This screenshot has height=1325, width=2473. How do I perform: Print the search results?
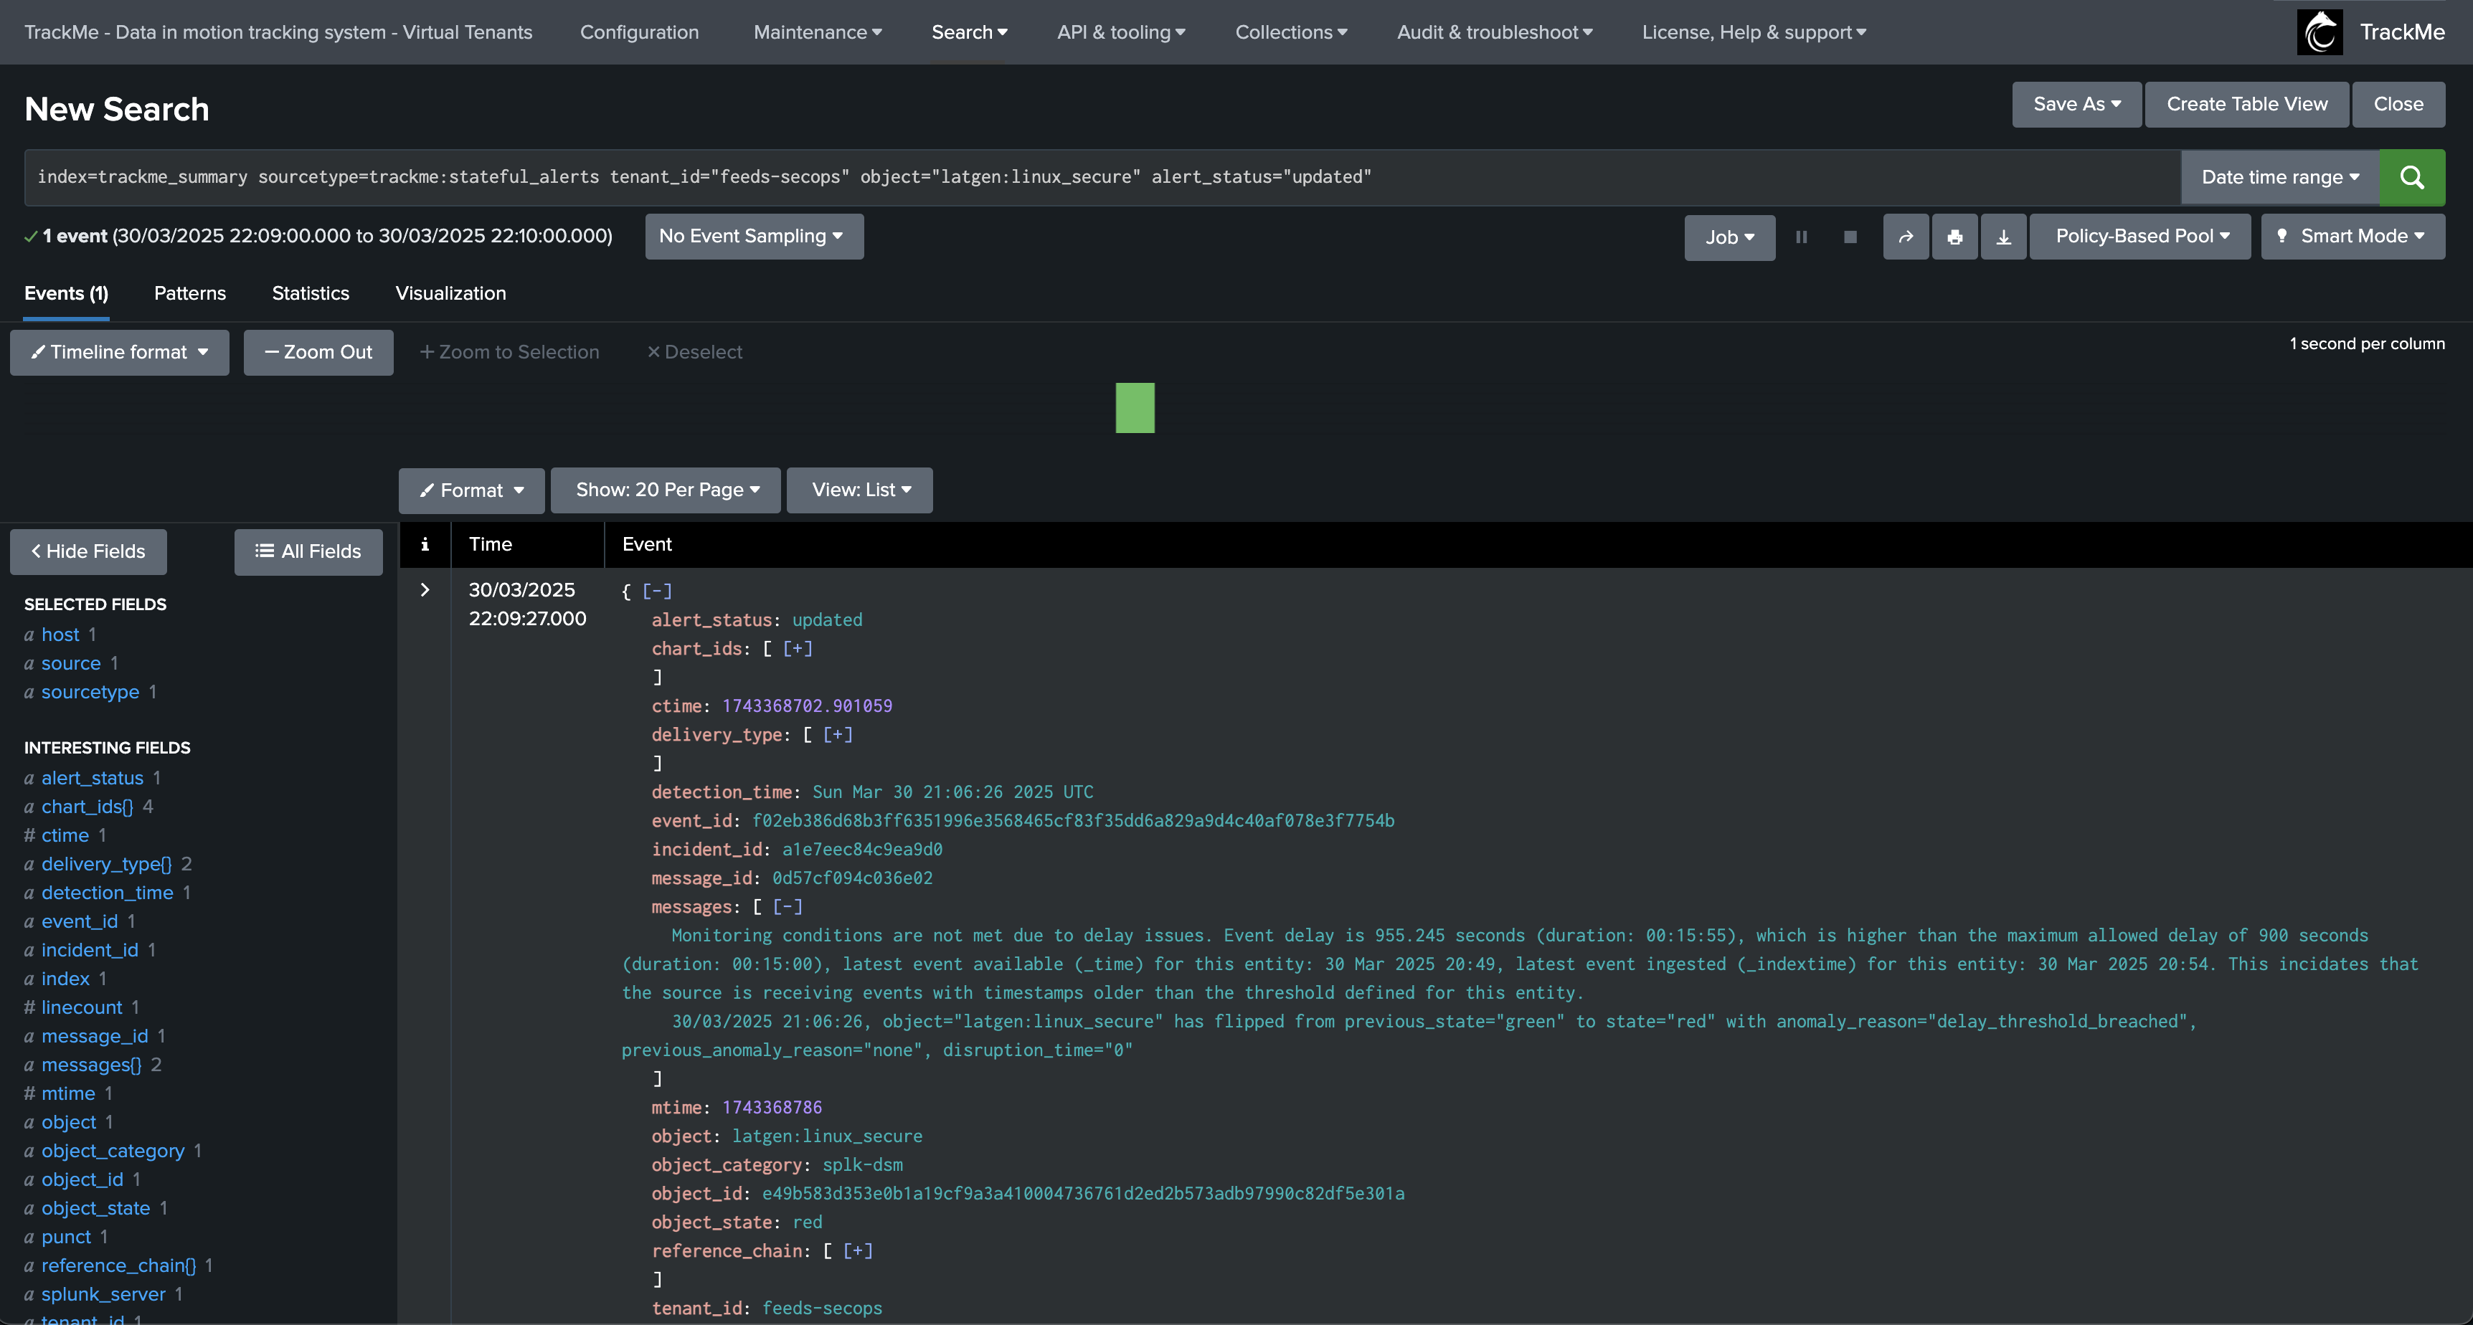(x=1954, y=237)
